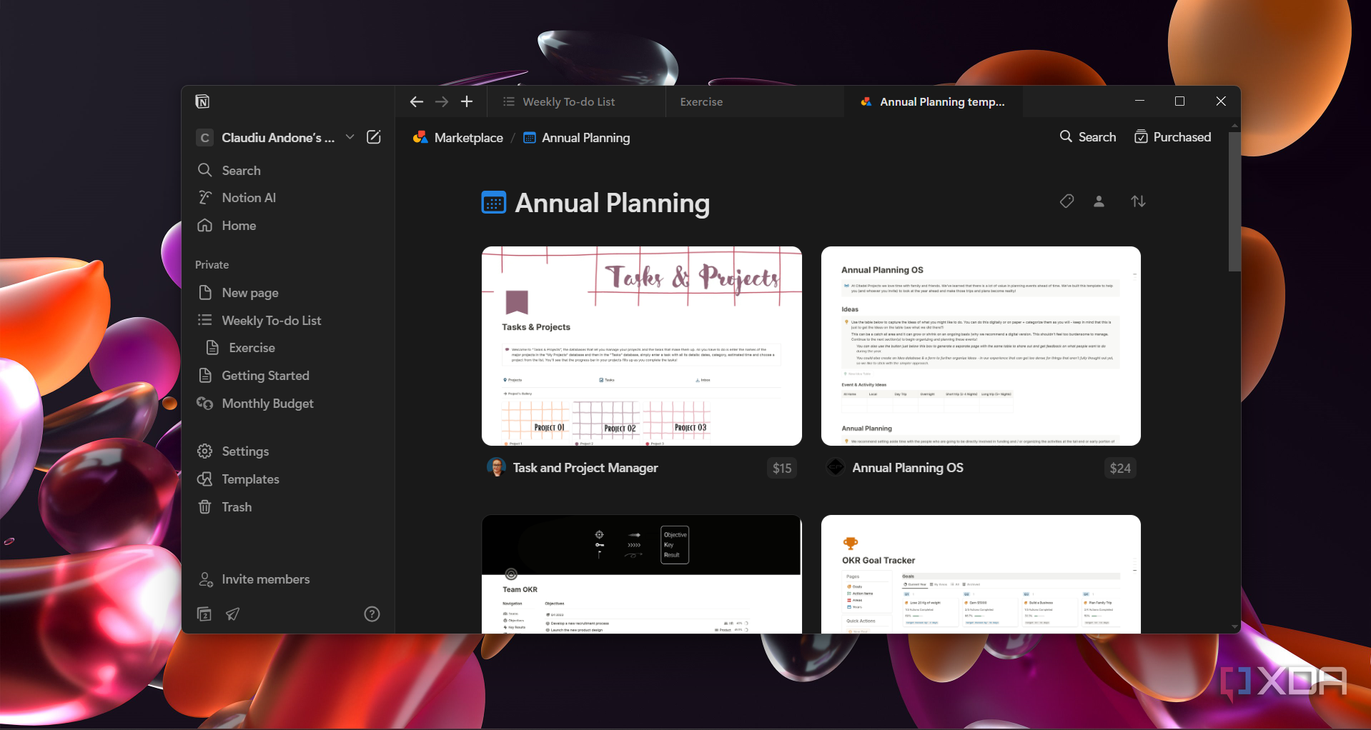This screenshot has height=730, width=1371.
Task: Select the Annual Planning temp... tab
Action: coord(933,101)
